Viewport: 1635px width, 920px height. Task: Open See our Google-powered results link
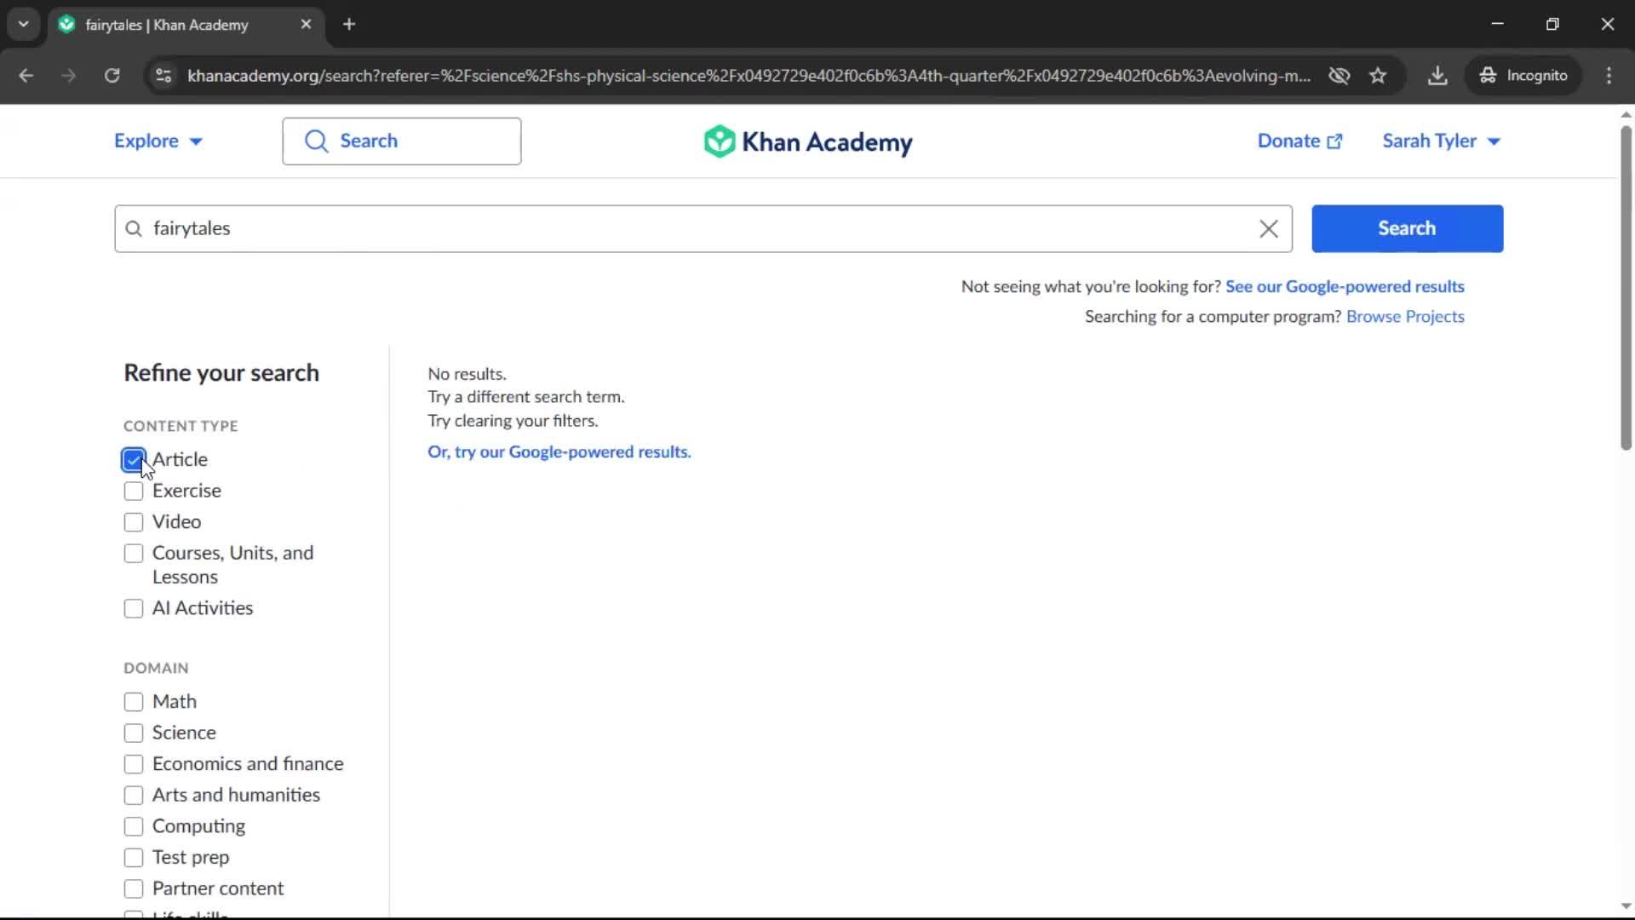pyautogui.click(x=1345, y=287)
